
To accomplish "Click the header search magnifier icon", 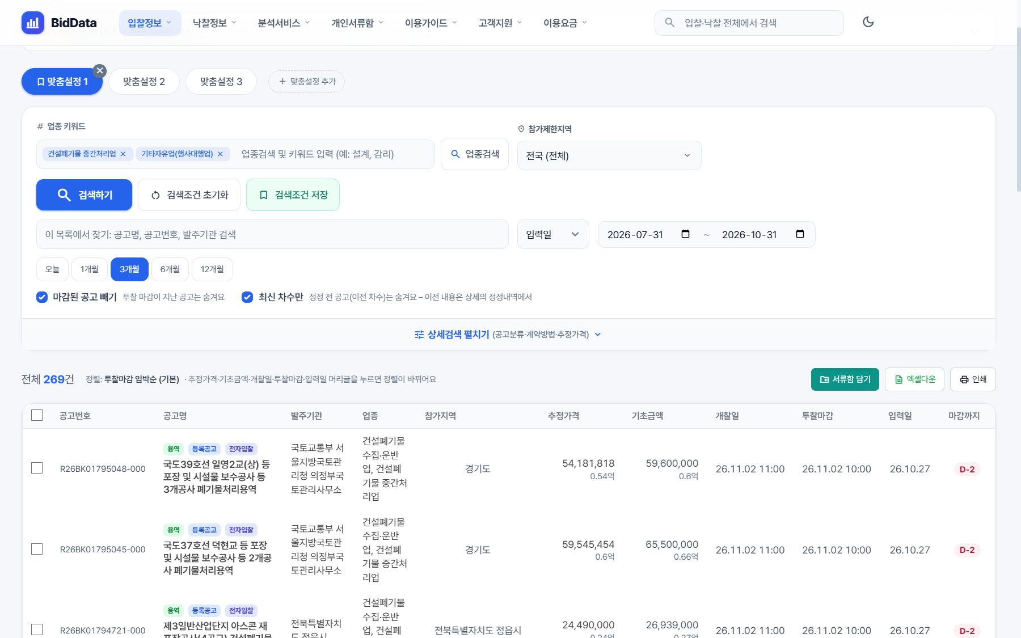I will click(x=669, y=23).
